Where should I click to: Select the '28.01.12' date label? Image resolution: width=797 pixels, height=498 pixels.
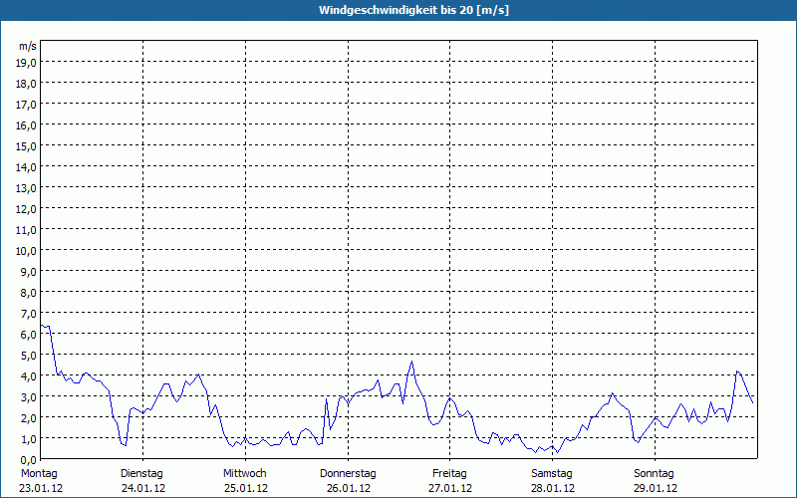pos(553,488)
